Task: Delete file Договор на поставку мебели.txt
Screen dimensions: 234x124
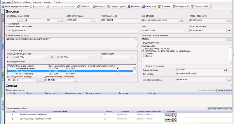Action: tap(174, 115)
